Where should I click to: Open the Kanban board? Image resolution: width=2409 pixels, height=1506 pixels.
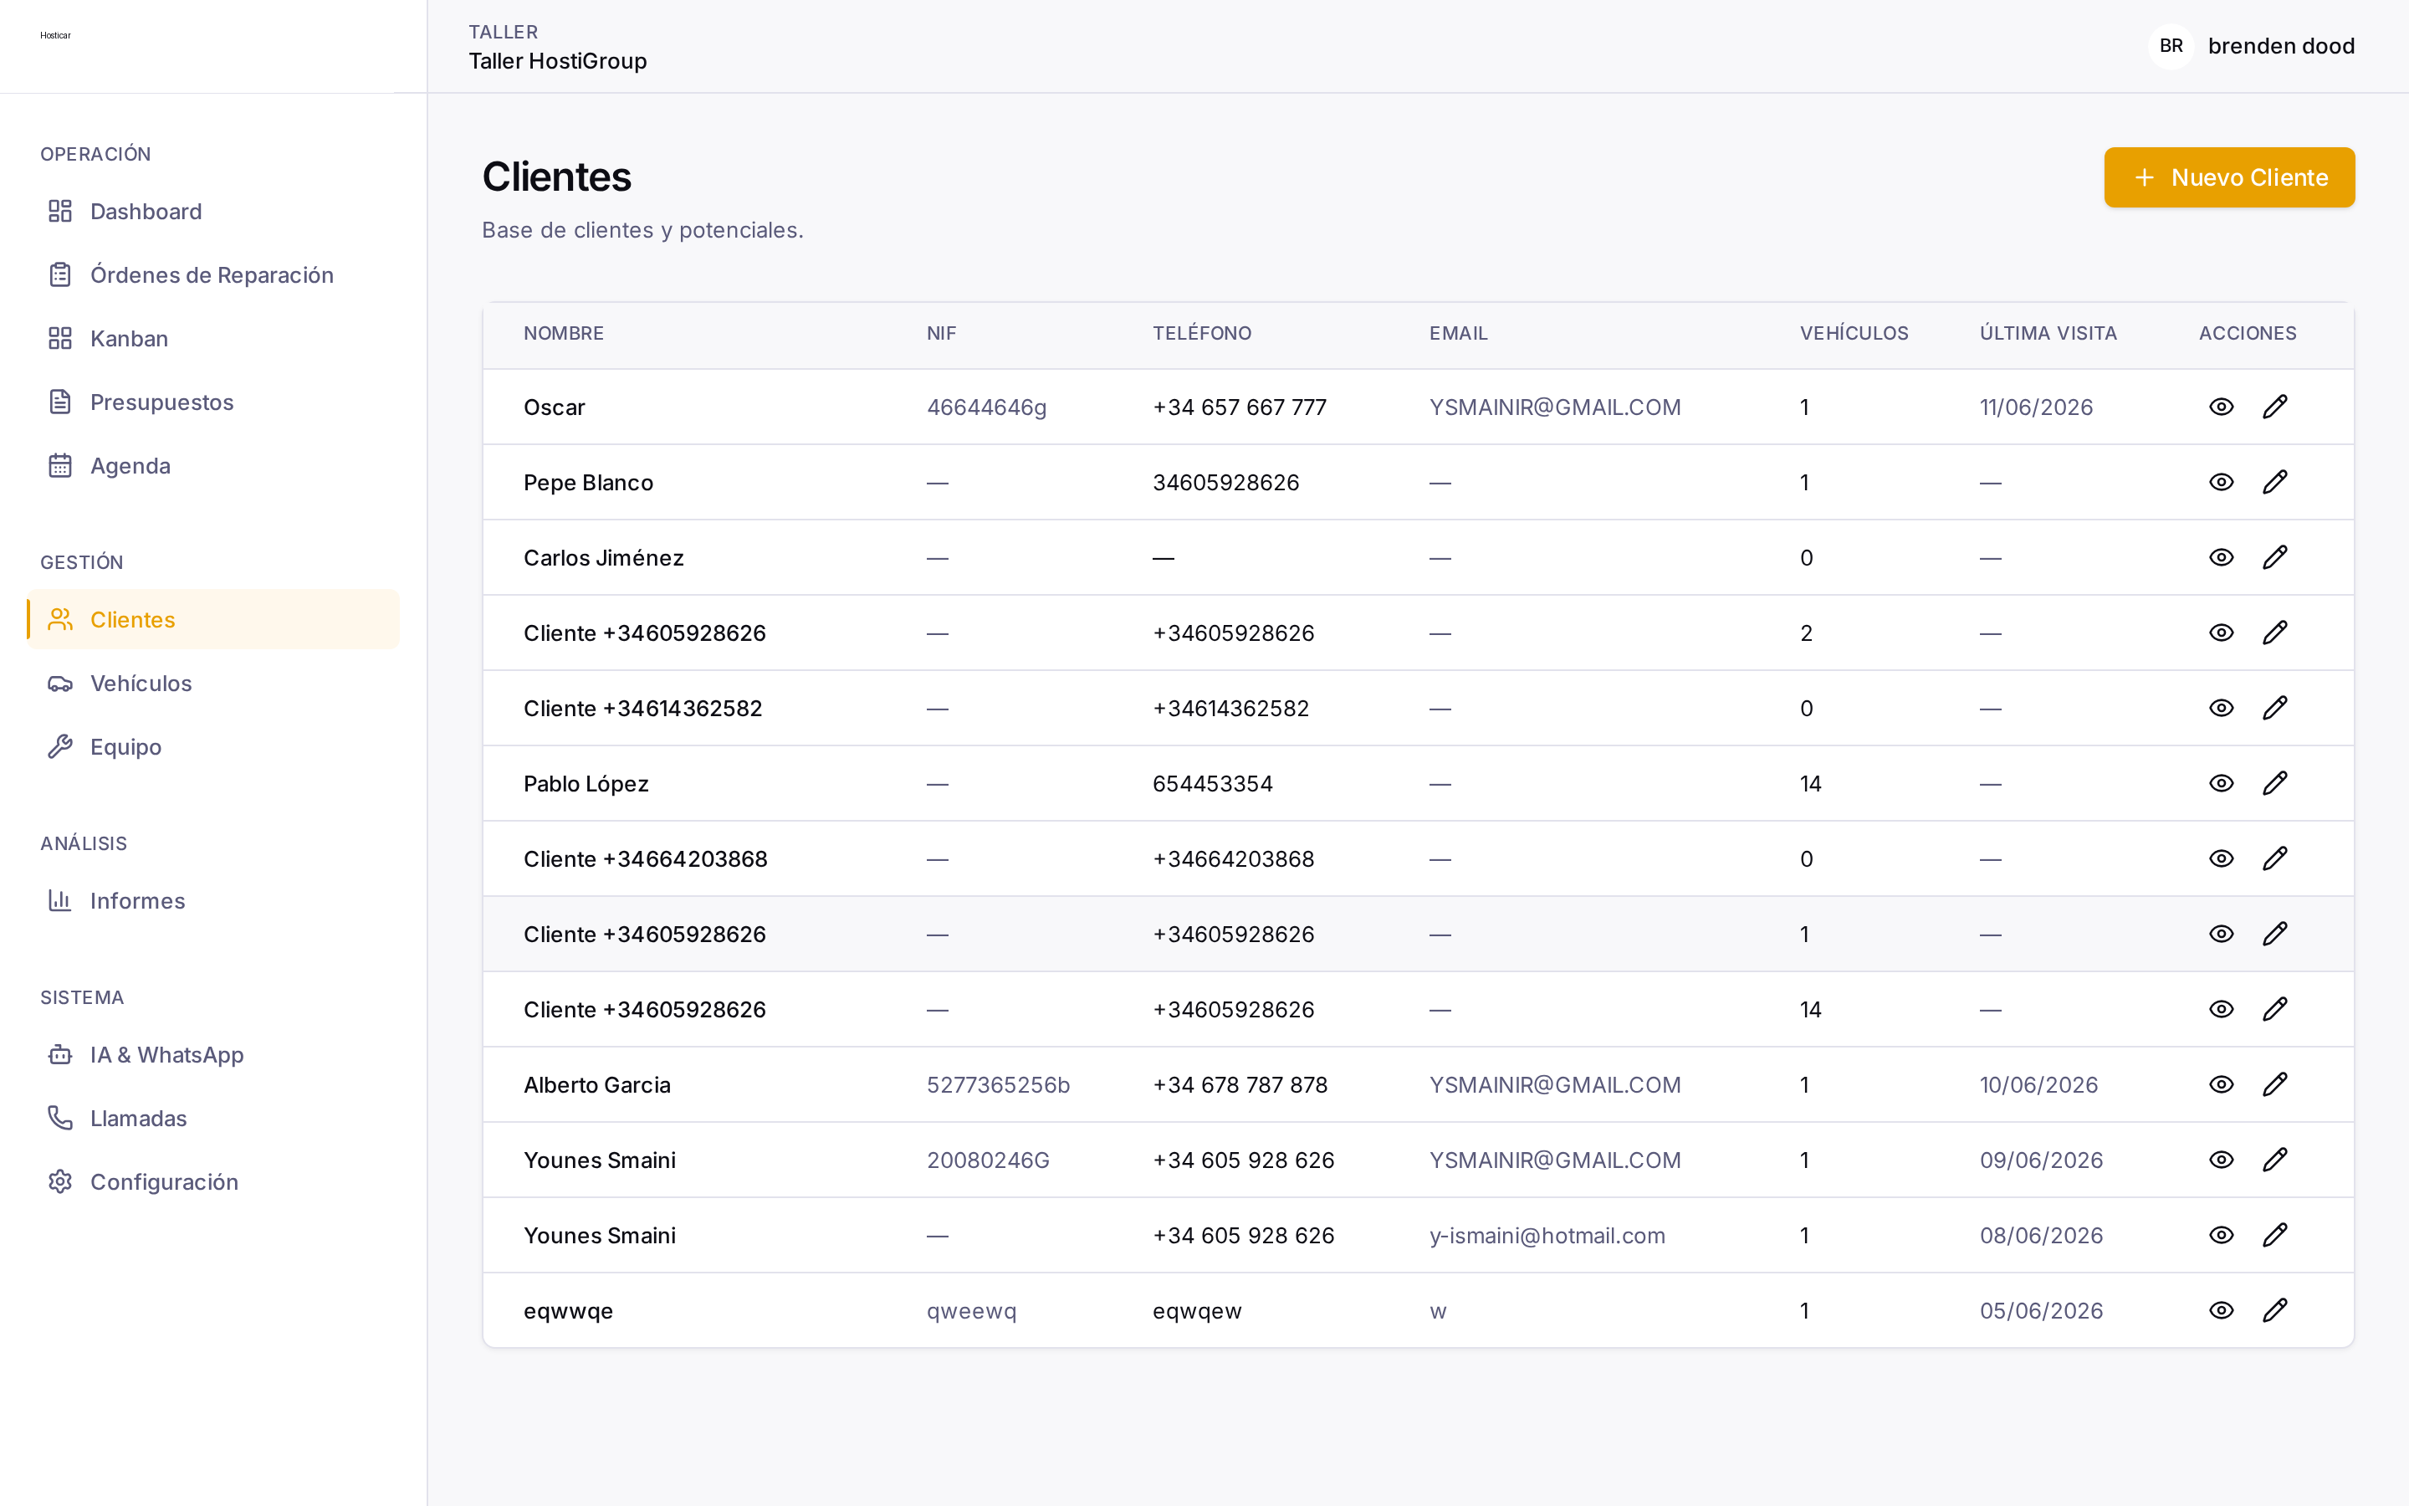213,339
